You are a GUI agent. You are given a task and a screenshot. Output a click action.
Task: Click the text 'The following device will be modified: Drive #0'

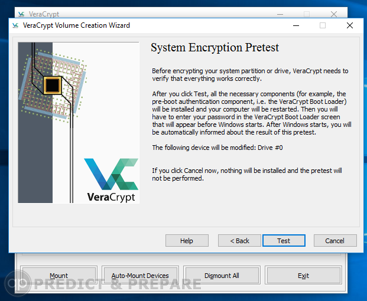[x=217, y=148]
